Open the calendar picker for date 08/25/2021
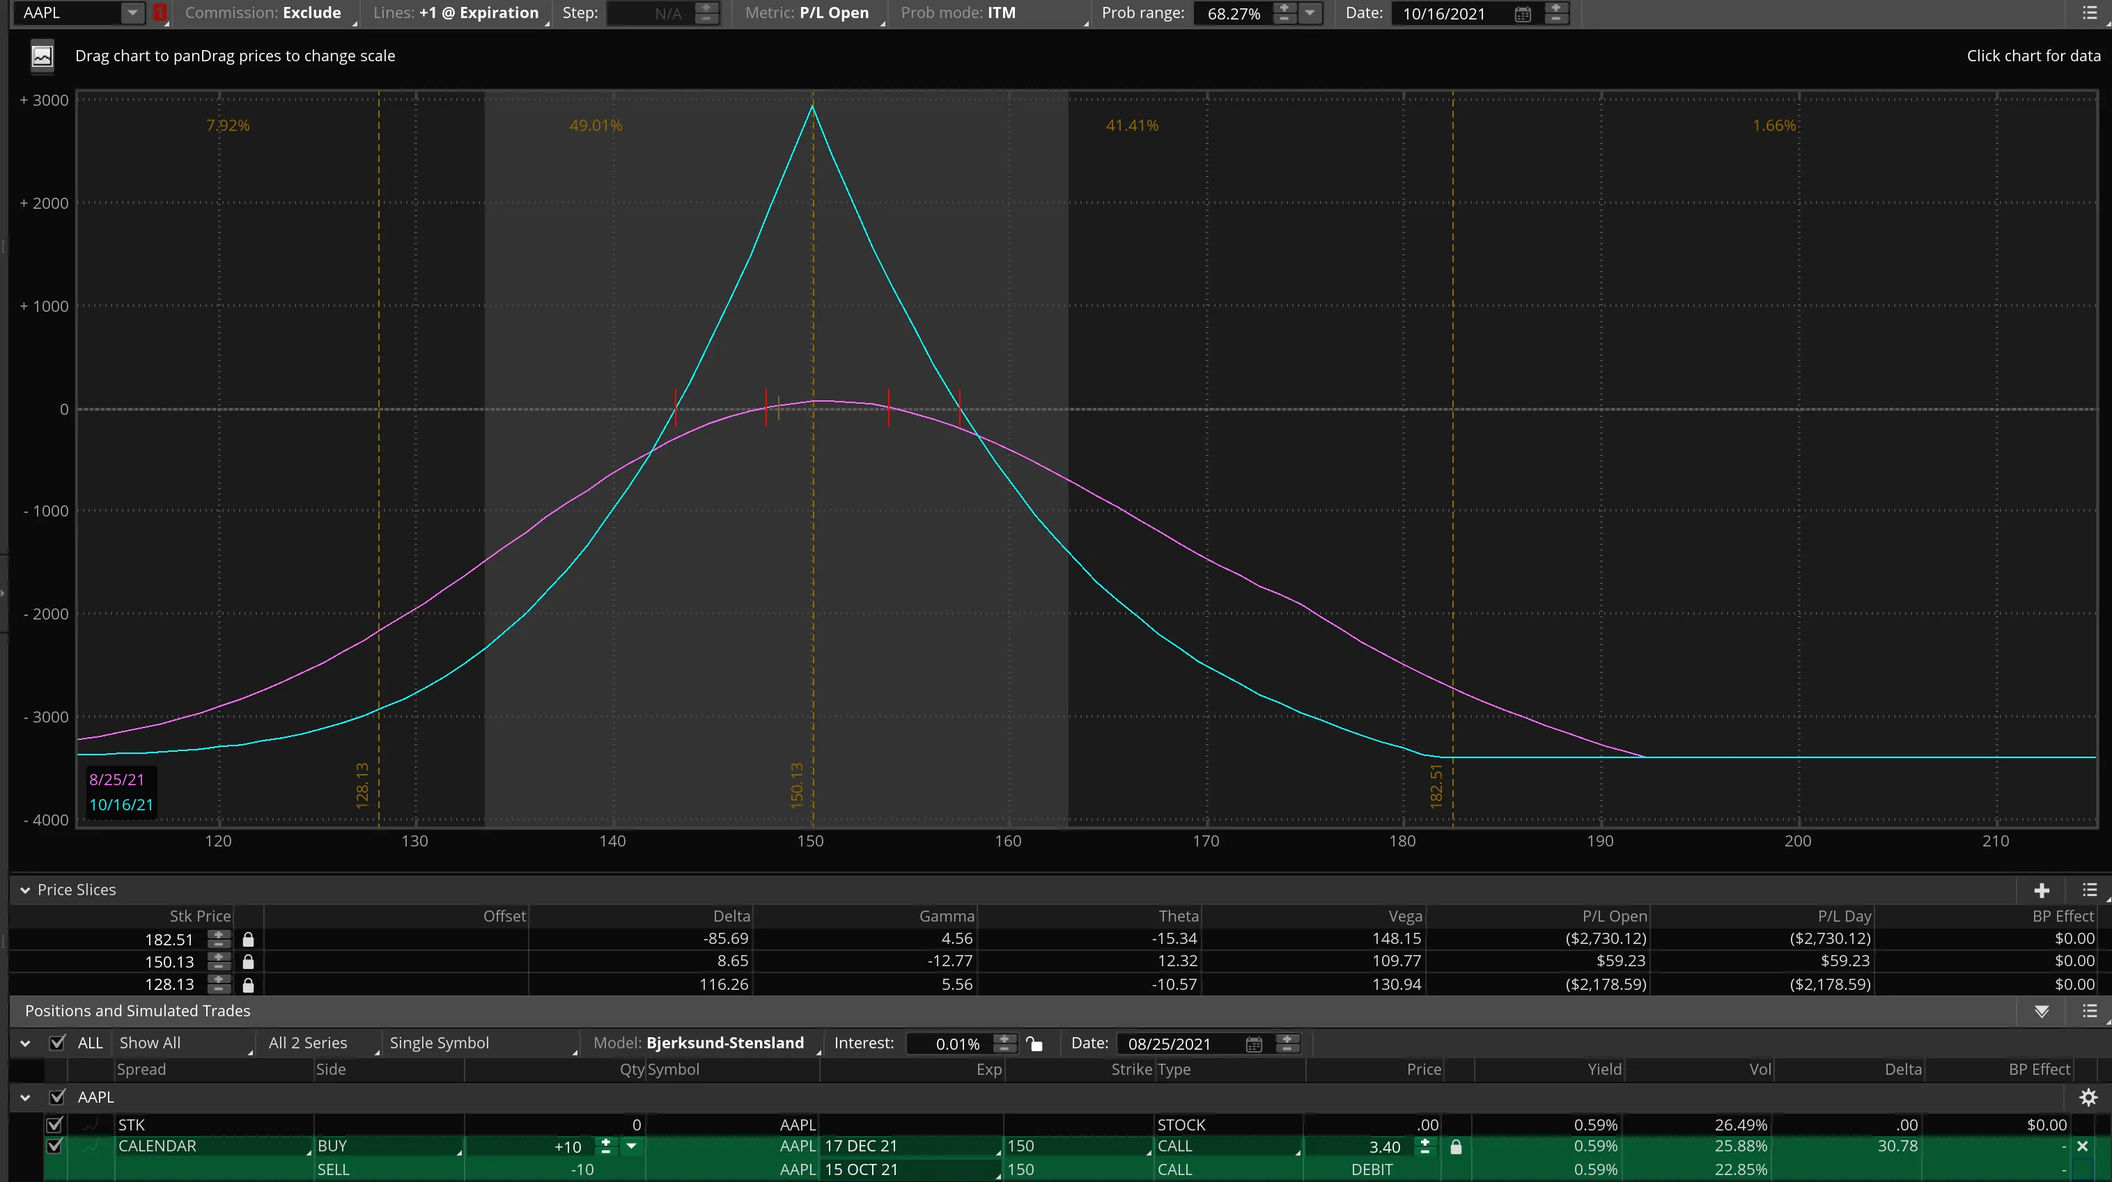2112x1182 pixels. (1254, 1043)
